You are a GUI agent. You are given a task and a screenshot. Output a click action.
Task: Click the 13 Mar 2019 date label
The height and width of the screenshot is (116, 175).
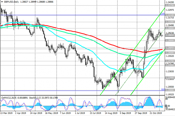pos(6,113)
